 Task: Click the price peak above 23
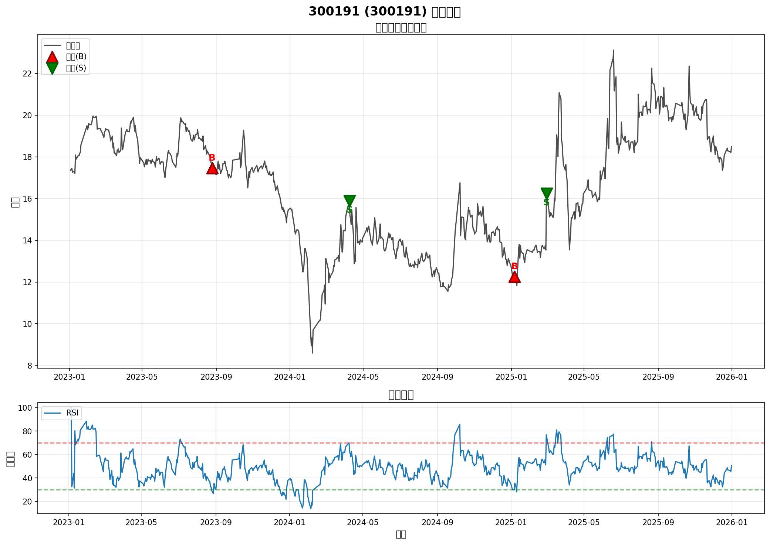coord(614,50)
